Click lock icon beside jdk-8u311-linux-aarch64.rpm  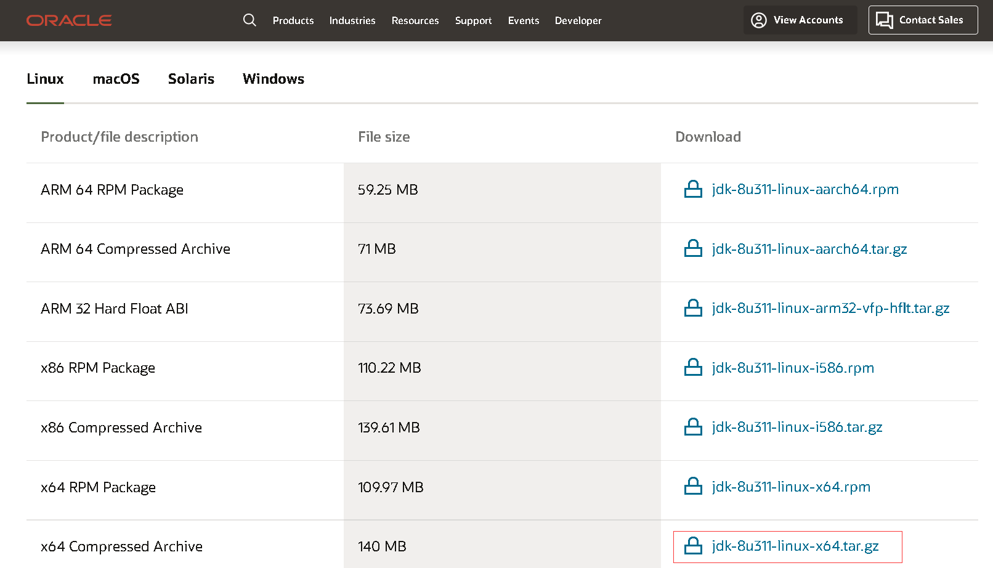pyautogui.click(x=694, y=189)
